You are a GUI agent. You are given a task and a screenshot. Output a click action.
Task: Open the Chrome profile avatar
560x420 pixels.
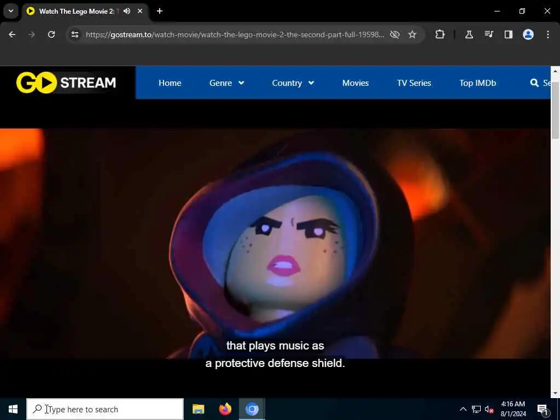[528, 34]
